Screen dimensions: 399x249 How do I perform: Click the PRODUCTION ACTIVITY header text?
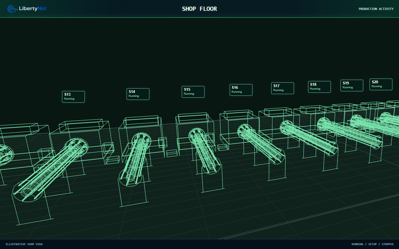pyautogui.click(x=376, y=9)
